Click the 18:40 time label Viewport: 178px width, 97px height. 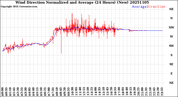click(127, 92)
